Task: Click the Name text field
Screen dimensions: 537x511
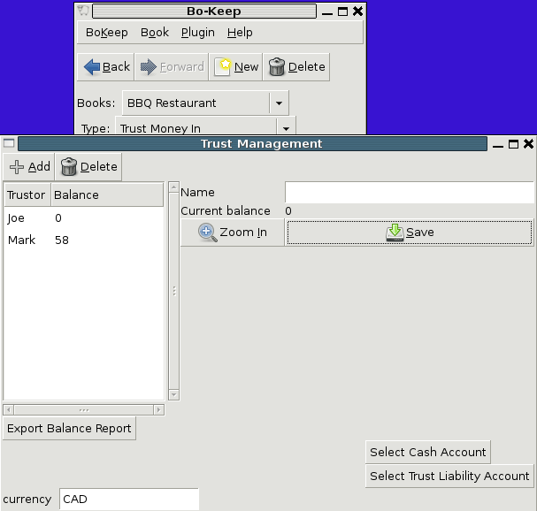Action: (x=409, y=192)
